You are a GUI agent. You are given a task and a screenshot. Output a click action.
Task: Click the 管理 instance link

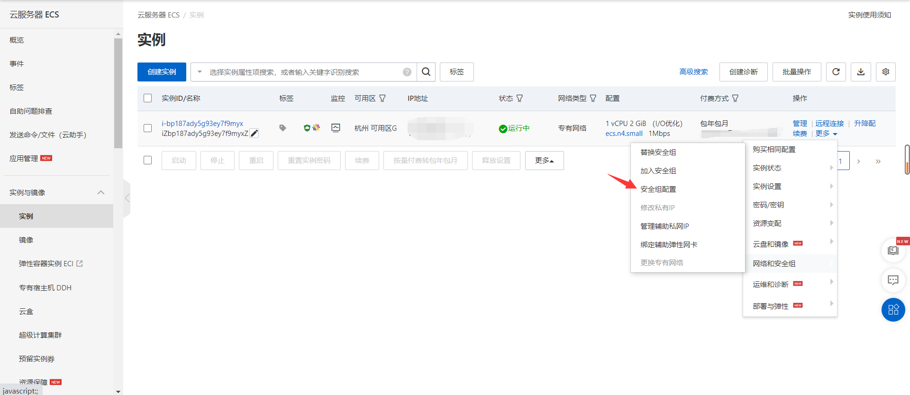point(800,123)
